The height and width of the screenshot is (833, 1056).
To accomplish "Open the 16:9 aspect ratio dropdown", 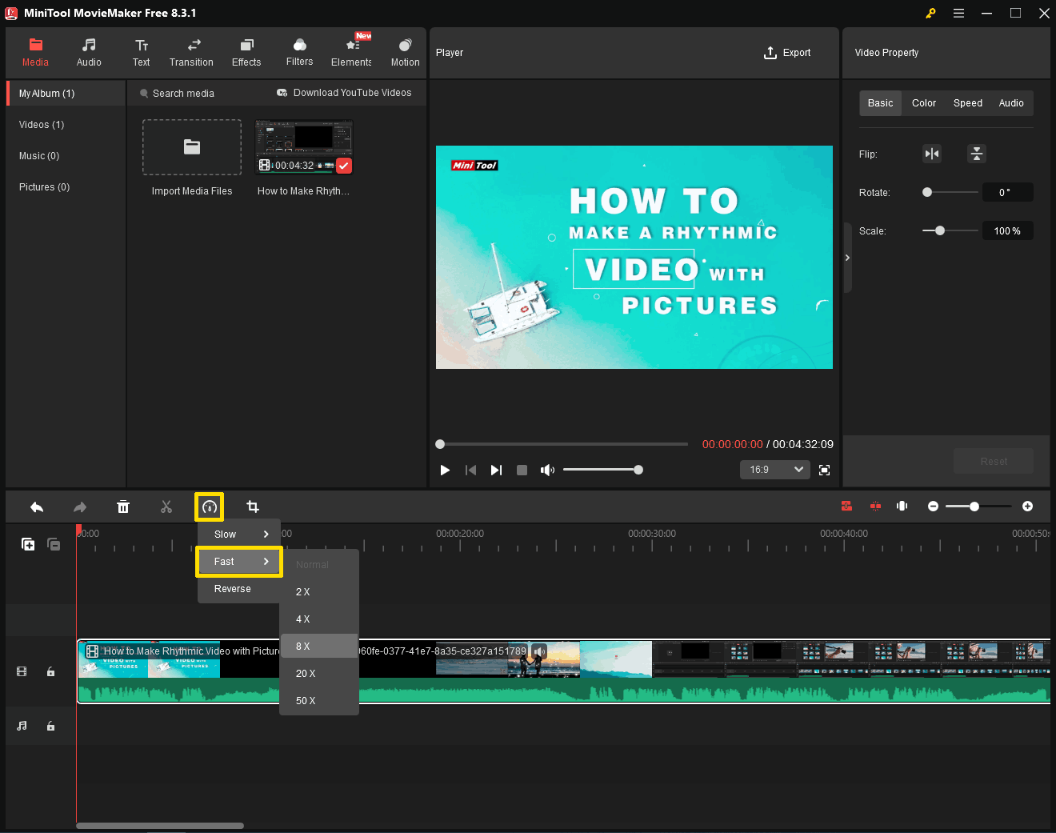I will tap(774, 470).
